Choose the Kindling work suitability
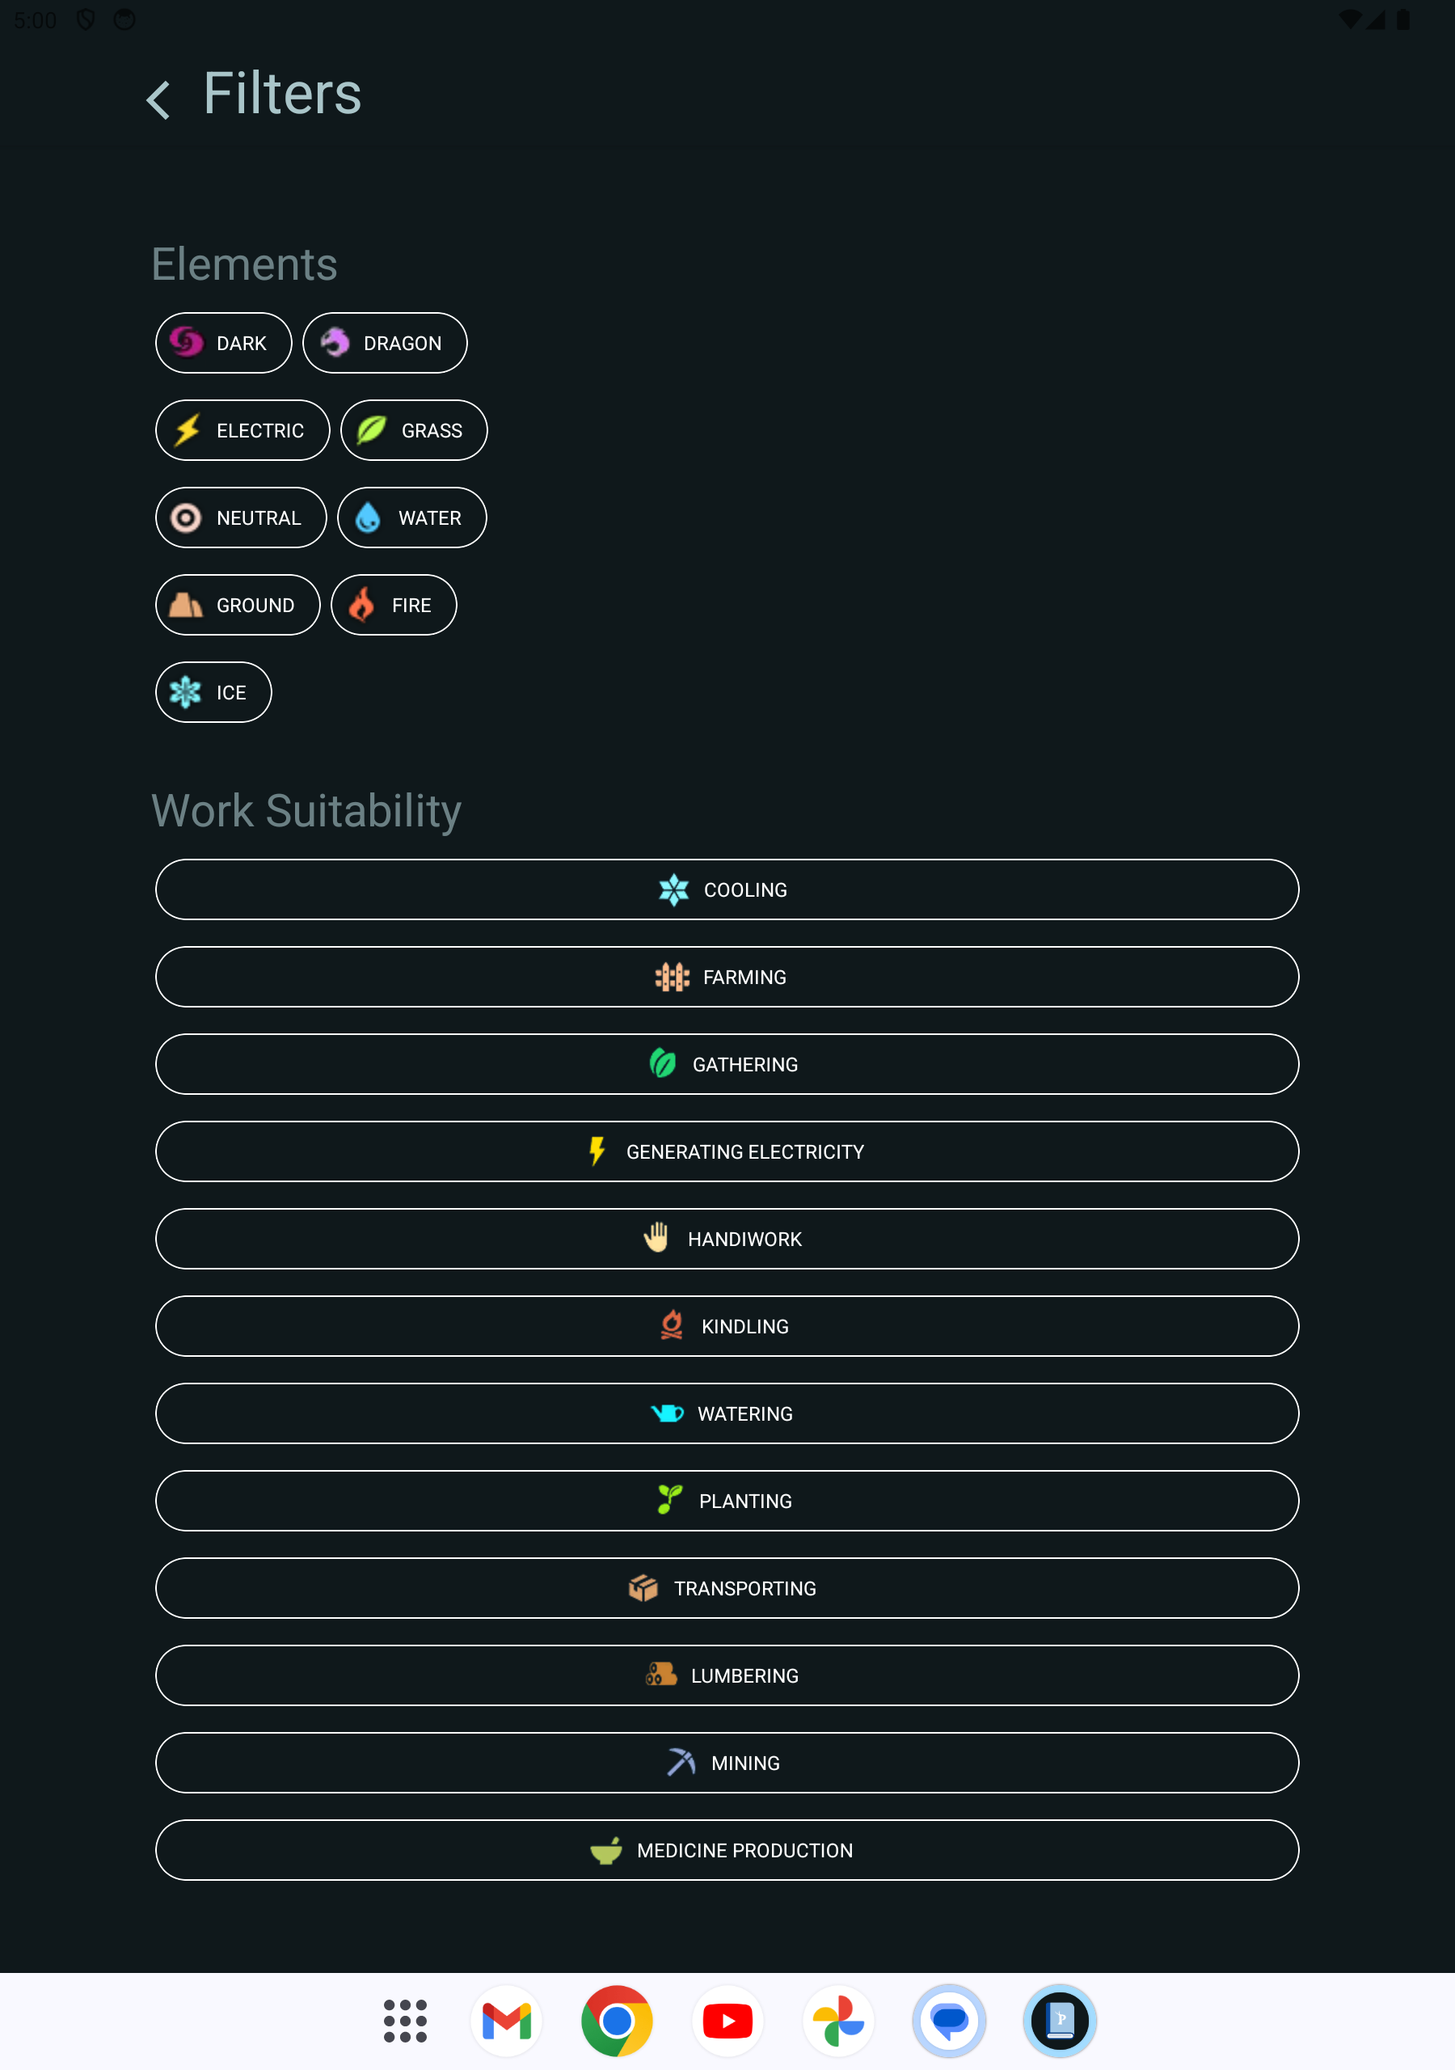Screen dimensions: 1455x2070 tap(727, 1326)
